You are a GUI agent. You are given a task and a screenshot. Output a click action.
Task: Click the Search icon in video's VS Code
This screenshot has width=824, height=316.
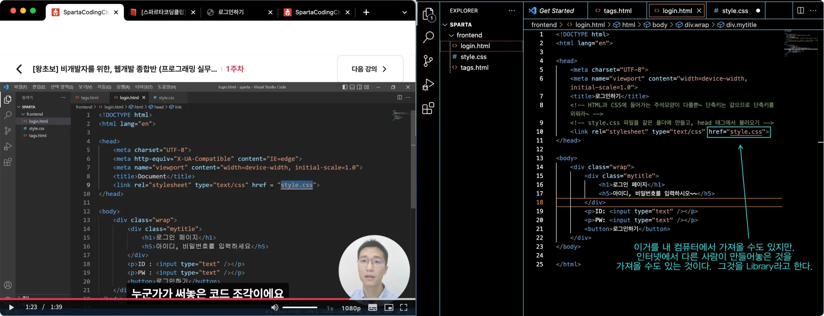8,115
